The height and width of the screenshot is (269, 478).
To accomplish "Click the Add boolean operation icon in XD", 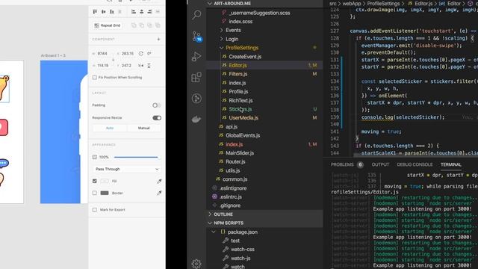I will 134,25.
